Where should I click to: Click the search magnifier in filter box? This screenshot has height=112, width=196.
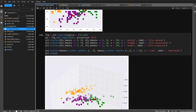point(32,9)
